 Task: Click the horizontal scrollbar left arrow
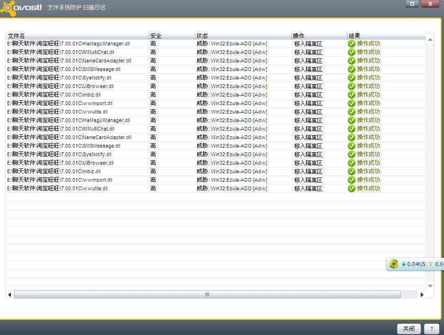(9, 295)
